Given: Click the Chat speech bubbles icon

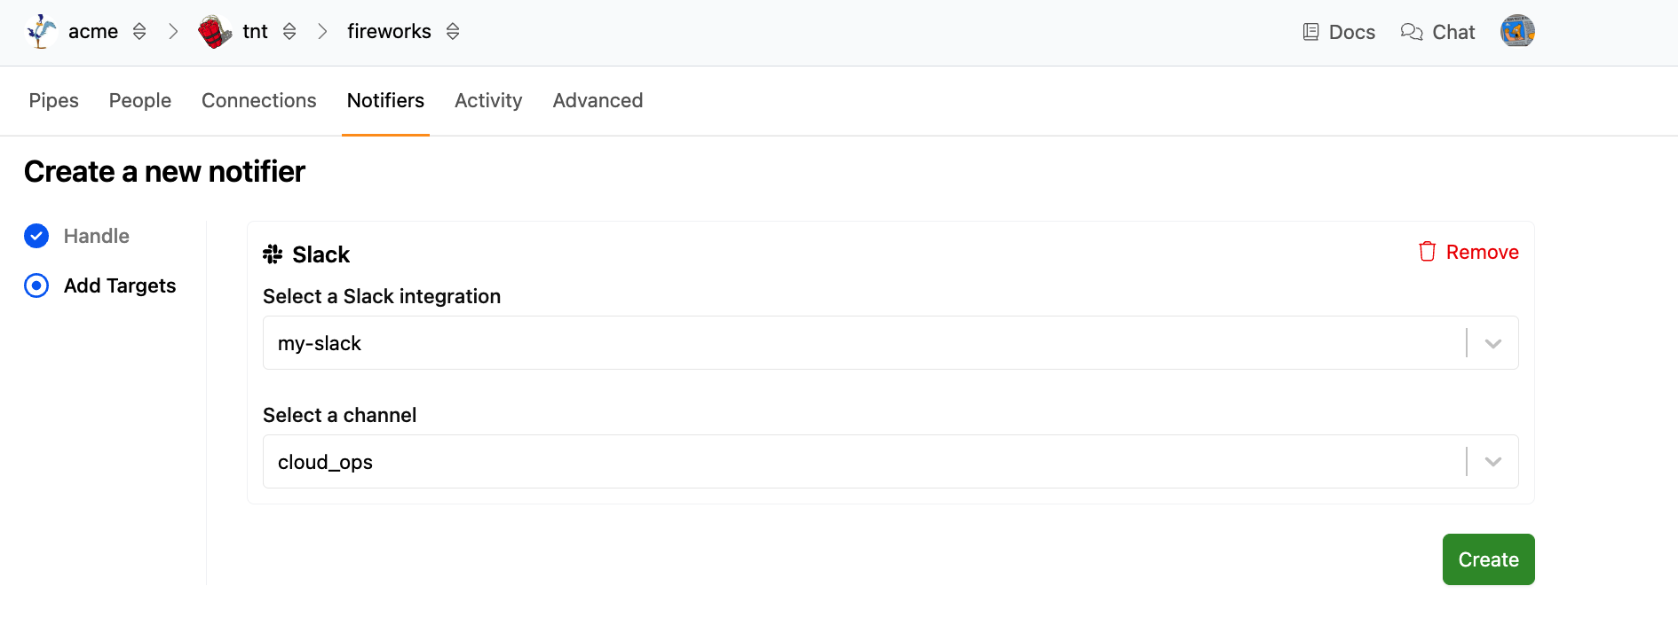Looking at the screenshot, I should tap(1412, 32).
